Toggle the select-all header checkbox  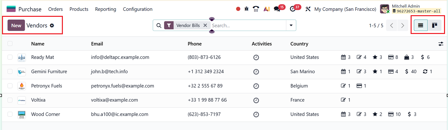pos(10,44)
